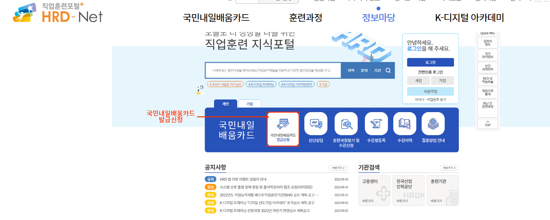Click the 로그인 link in the greeting

414,49
